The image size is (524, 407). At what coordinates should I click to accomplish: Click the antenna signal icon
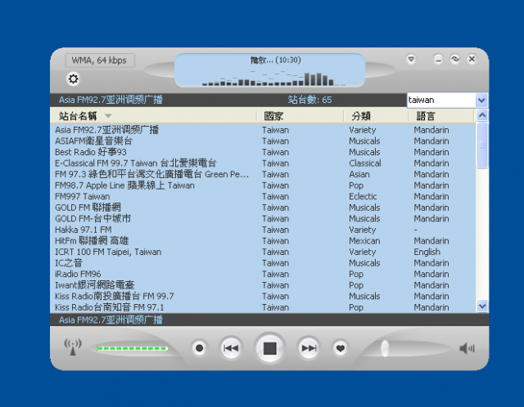[x=73, y=347]
